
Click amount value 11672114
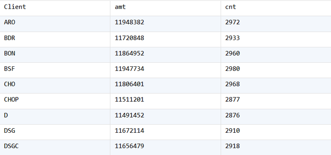[x=130, y=131]
